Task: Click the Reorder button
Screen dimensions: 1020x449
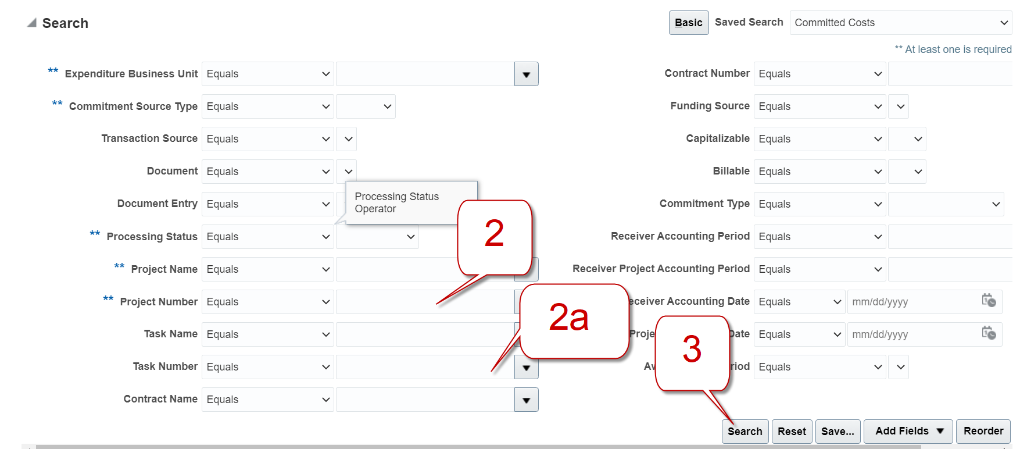Action: [x=983, y=432]
